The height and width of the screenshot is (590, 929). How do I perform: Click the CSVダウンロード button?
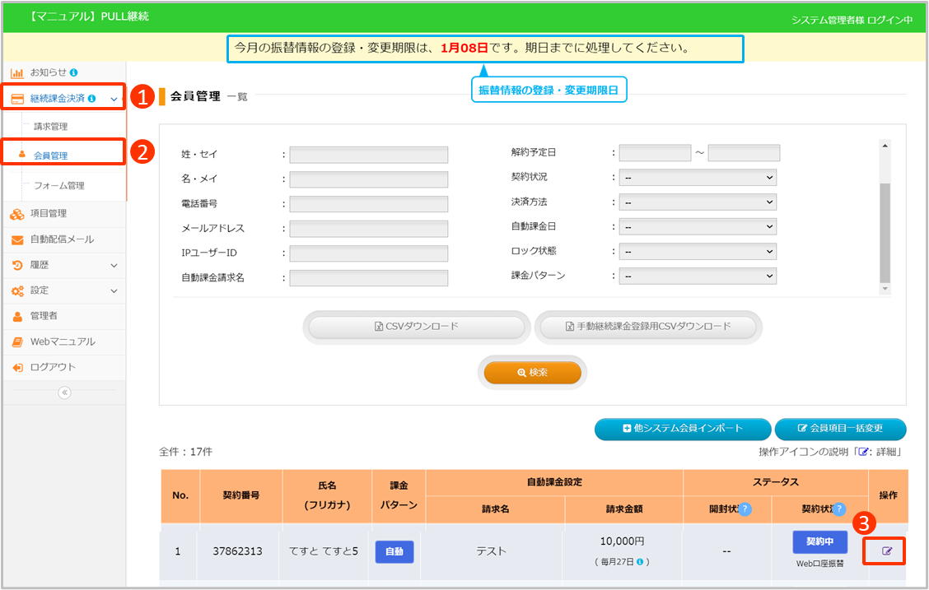tap(416, 327)
